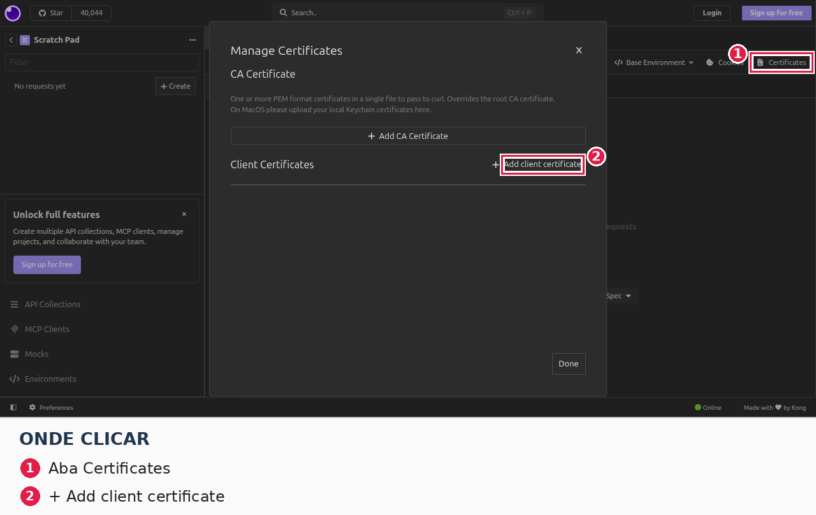
Task: Click Sign up for free in the features card
Action: 47,265
